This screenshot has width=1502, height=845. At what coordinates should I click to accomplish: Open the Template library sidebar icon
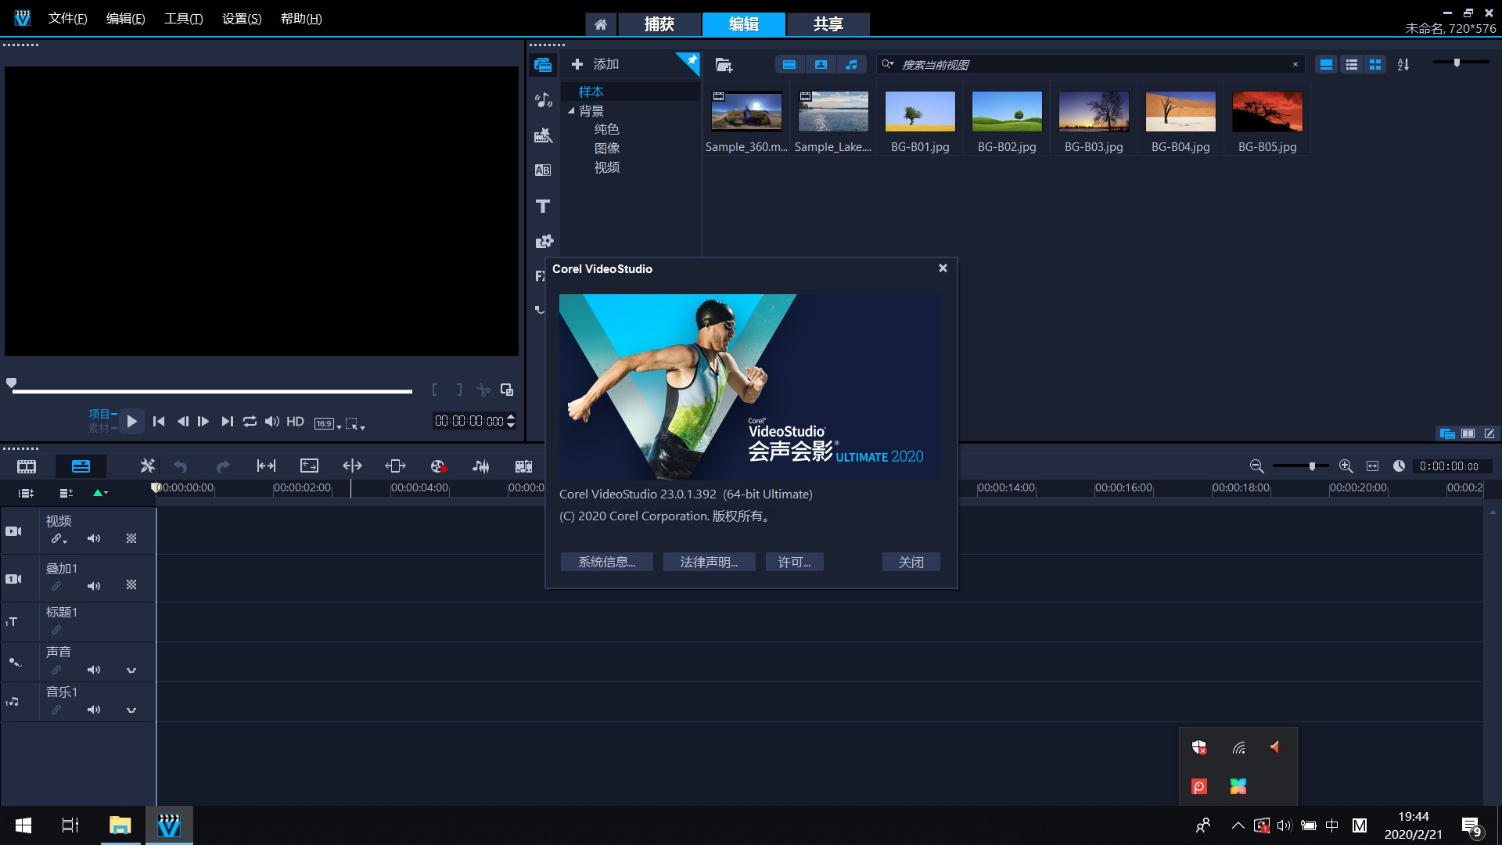click(543, 135)
